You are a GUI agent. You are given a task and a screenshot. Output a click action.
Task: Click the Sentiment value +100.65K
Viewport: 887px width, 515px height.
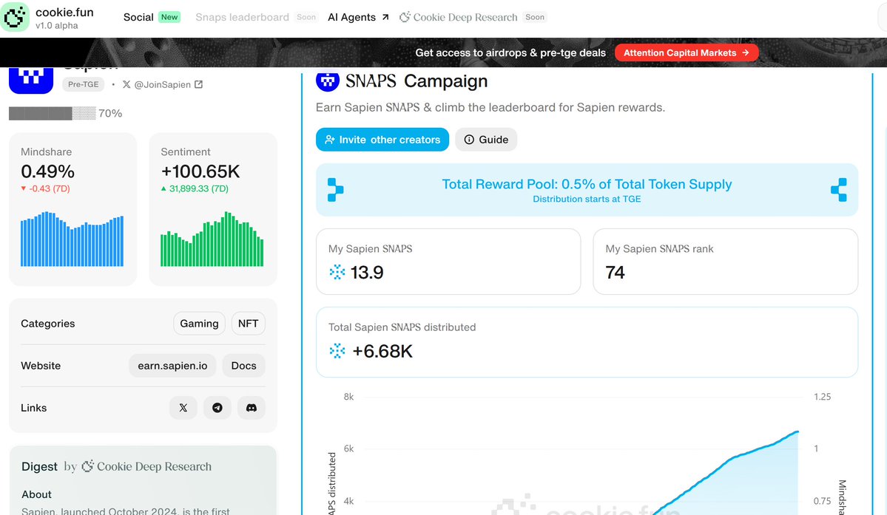200,171
